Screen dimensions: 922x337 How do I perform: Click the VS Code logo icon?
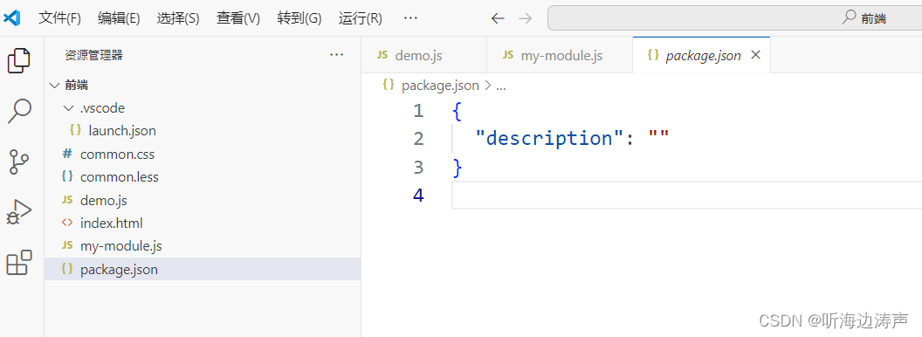(11, 18)
